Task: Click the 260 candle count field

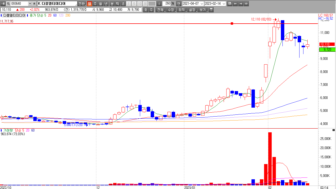Action: tap(166, 4)
